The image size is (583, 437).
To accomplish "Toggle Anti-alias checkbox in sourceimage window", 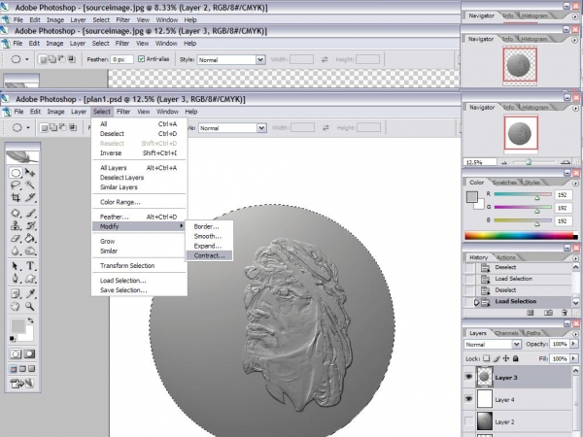I will point(141,58).
